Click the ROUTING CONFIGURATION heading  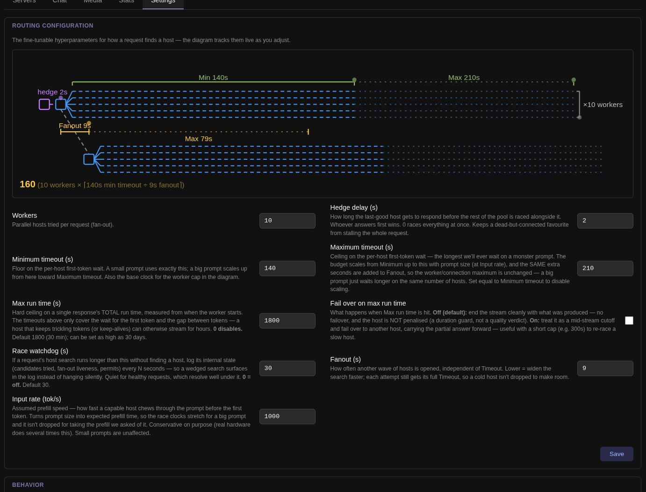53,26
